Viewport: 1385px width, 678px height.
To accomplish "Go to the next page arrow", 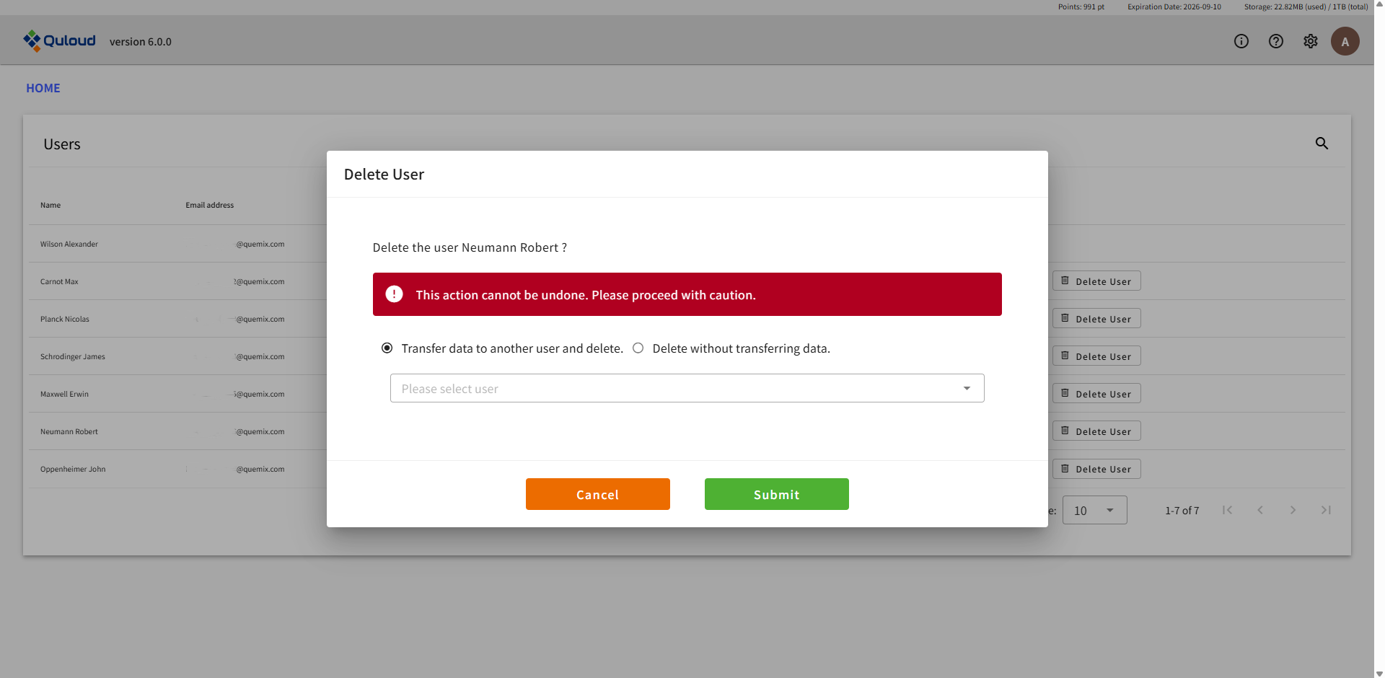I will tap(1292, 510).
